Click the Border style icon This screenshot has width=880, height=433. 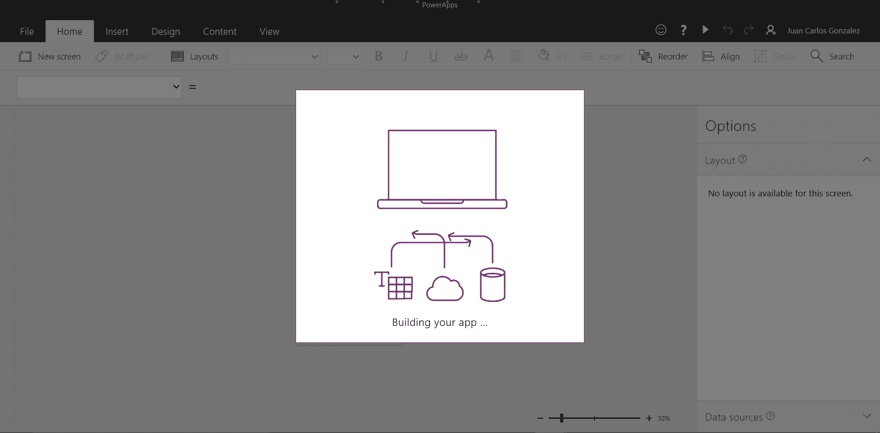[587, 56]
